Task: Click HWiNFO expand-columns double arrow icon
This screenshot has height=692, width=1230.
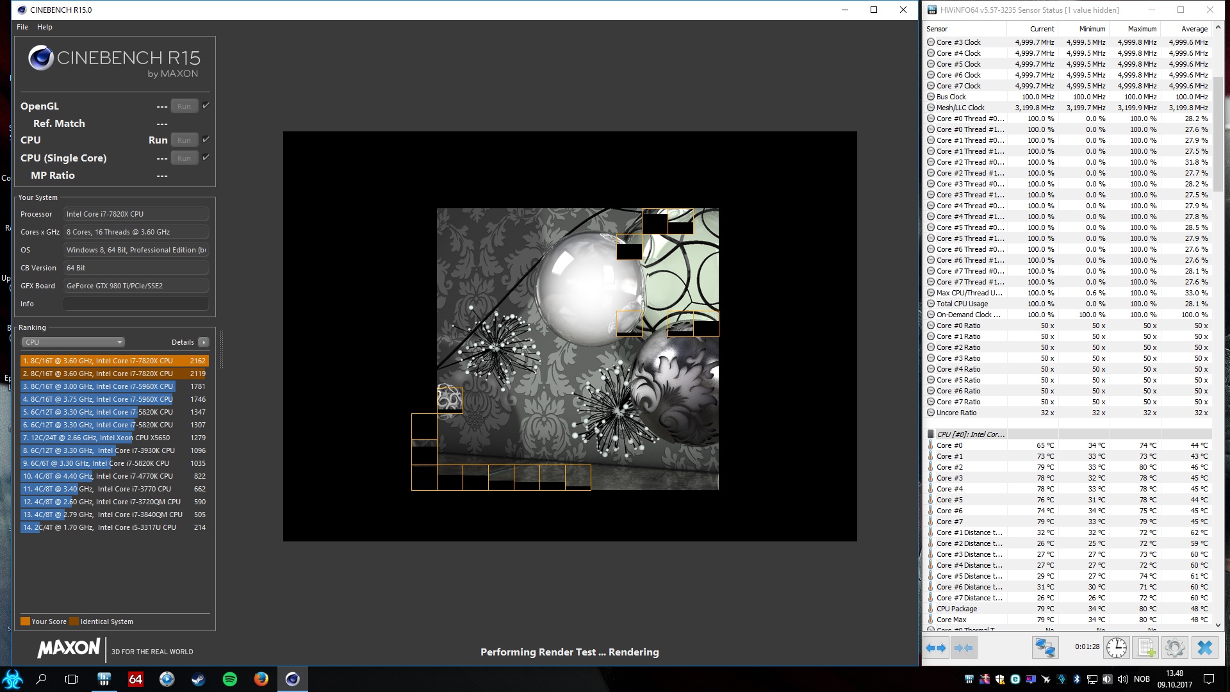Action: click(936, 648)
